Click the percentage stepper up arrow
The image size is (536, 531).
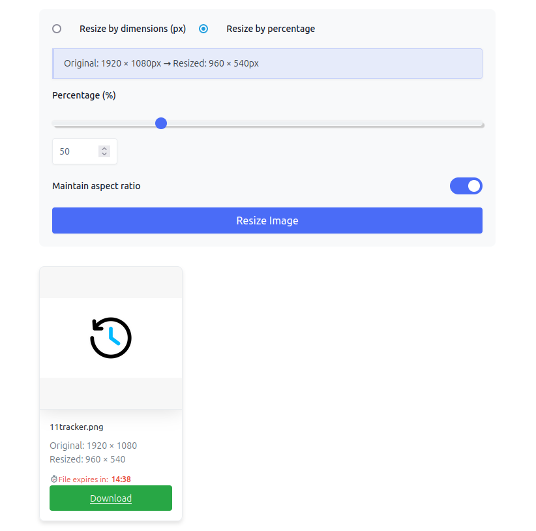(x=104, y=149)
